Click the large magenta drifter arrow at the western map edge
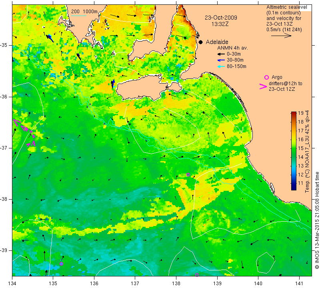 click(x=17, y=122)
